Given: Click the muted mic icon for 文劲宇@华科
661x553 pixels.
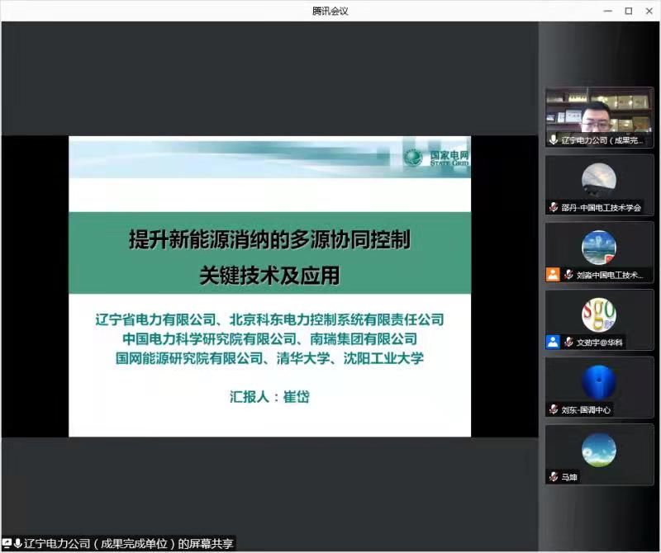Looking at the screenshot, I should coord(569,342).
